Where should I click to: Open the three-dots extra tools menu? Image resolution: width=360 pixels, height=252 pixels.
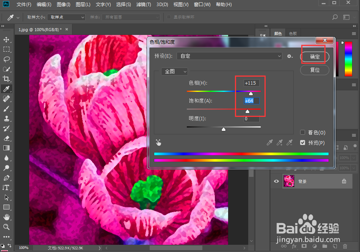coord(6,237)
